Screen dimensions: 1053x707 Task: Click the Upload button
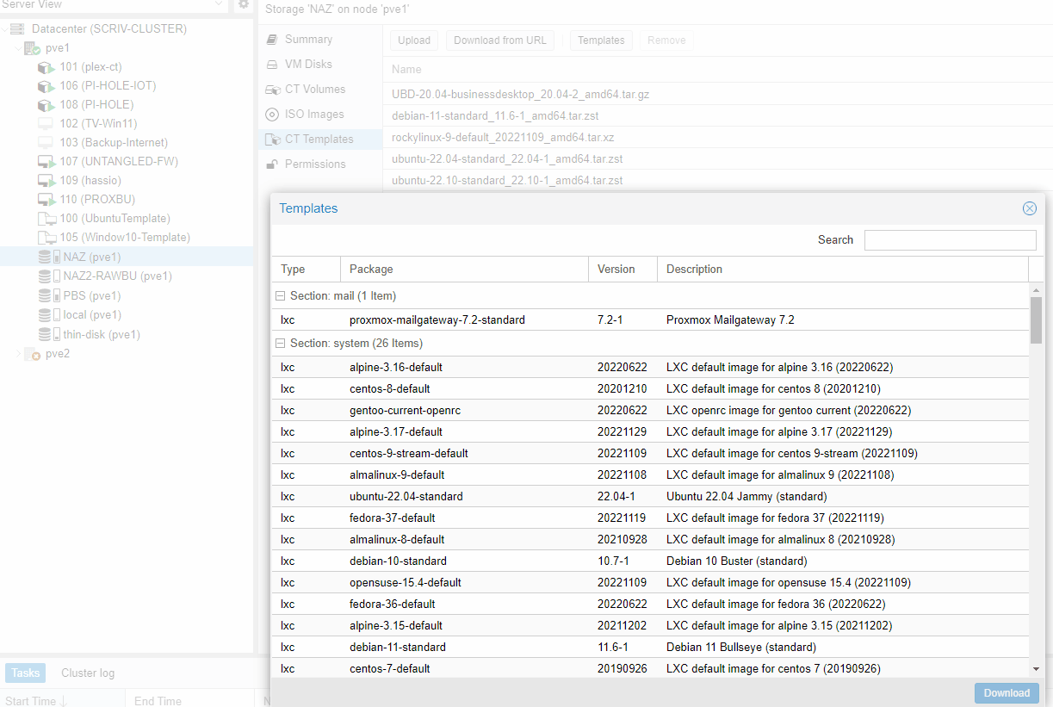coord(414,40)
